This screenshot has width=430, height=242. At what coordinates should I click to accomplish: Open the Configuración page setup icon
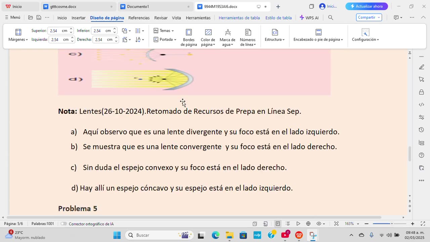[x=365, y=32]
